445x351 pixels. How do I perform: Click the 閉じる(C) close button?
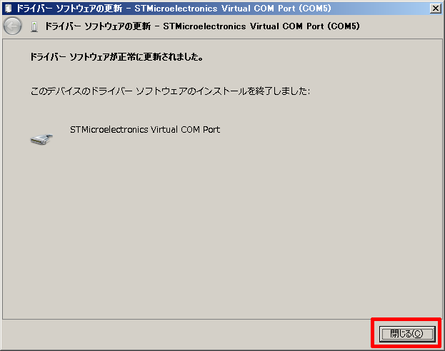point(407,333)
